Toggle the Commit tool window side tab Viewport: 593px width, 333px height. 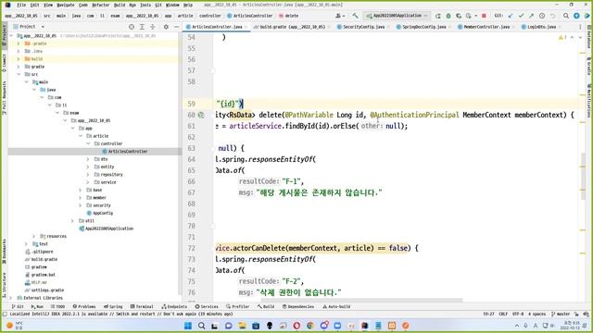coord(4,63)
